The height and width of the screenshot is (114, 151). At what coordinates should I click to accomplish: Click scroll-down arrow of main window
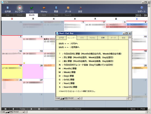[149, 109]
